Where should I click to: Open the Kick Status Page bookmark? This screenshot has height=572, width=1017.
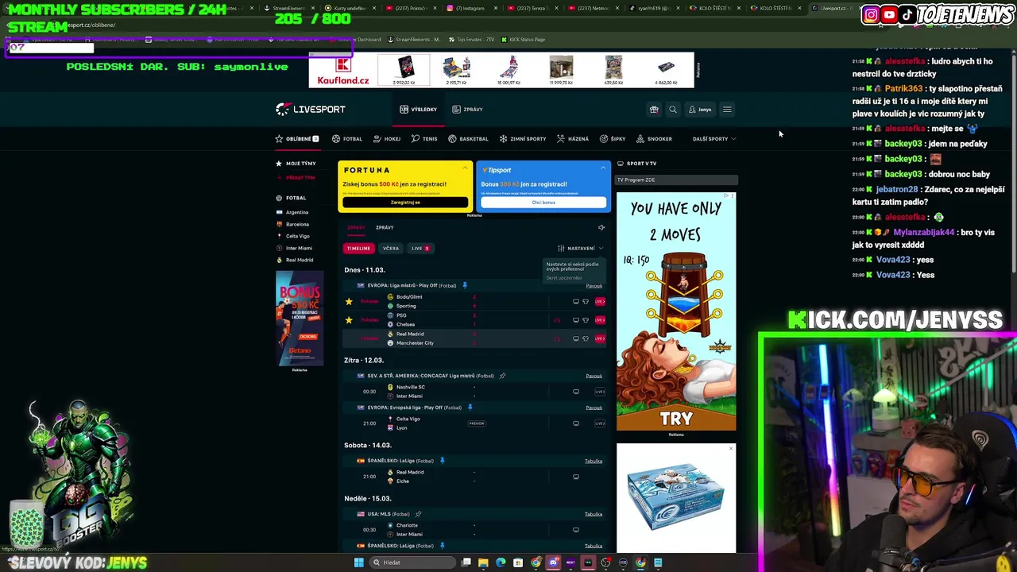(x=523, y=40)
